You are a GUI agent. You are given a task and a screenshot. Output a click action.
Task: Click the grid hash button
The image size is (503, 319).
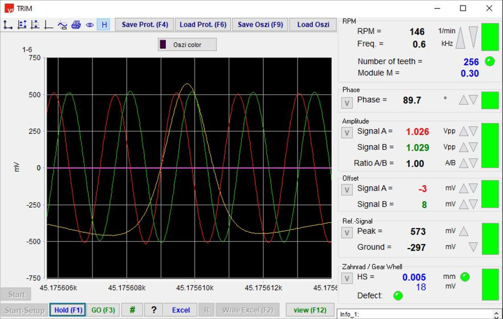(132, 310)
